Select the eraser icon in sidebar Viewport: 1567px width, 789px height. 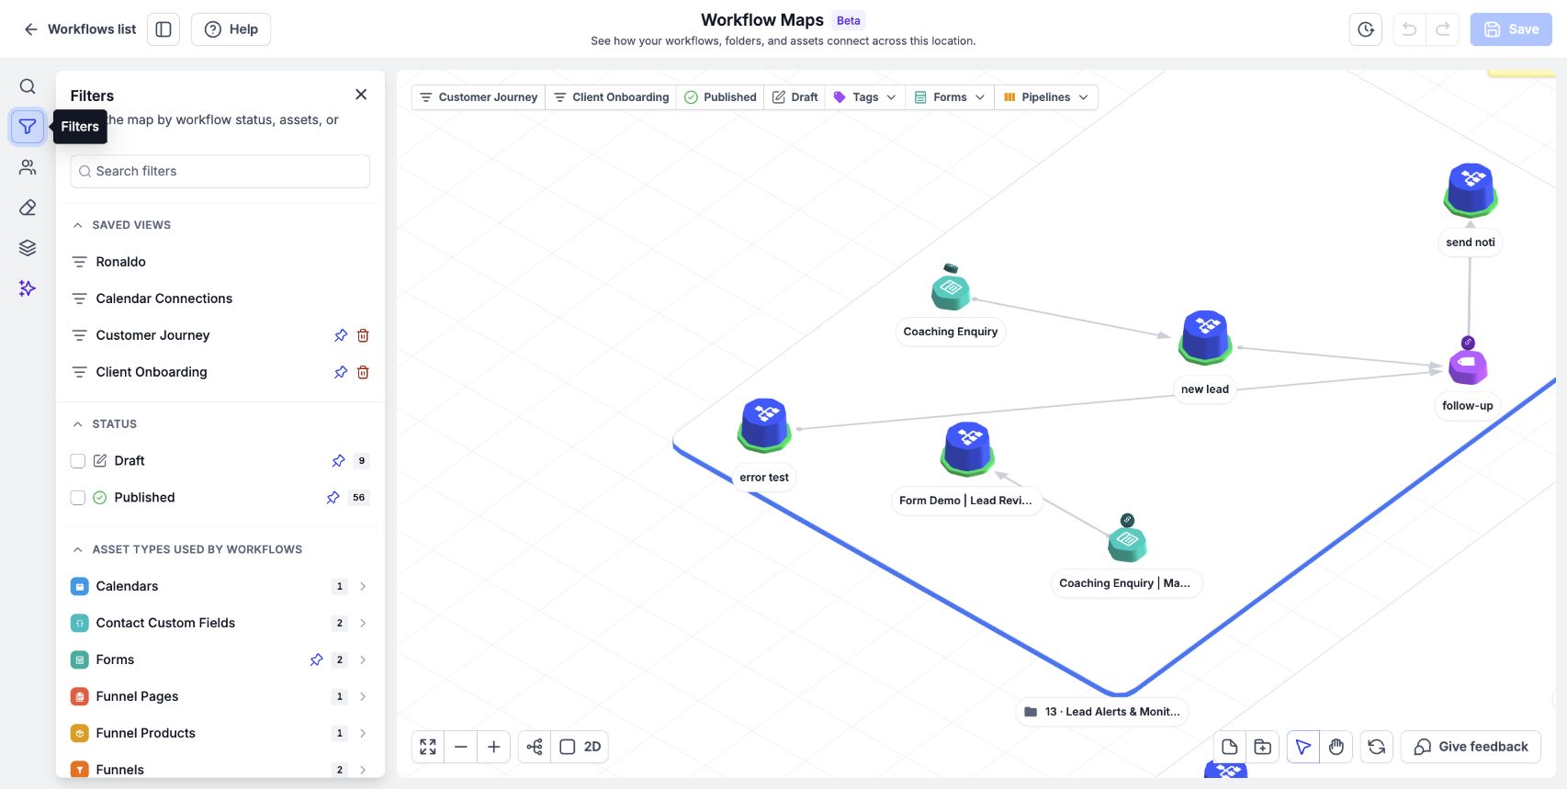click(x=28, y=208)
